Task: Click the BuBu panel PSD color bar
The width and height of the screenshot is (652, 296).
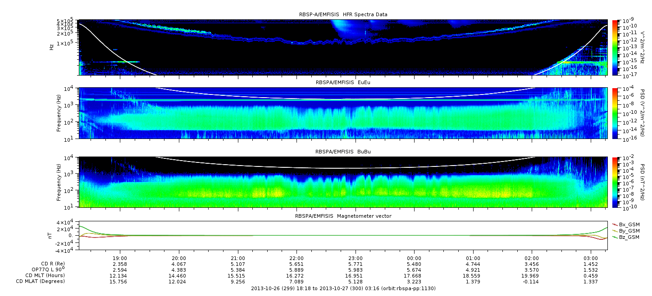Action: tap(615, 182)
